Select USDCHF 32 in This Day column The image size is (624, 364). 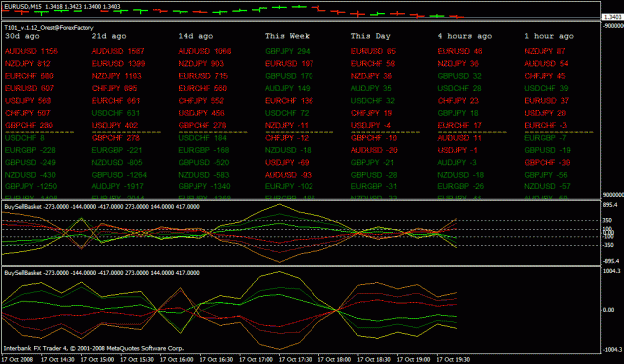[373, 101]
